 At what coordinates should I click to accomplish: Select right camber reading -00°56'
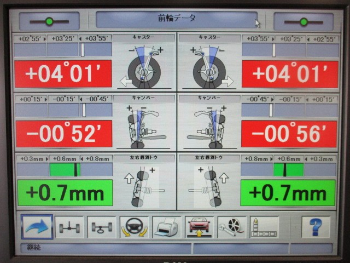pyautogui.click(x=289, y=134)
